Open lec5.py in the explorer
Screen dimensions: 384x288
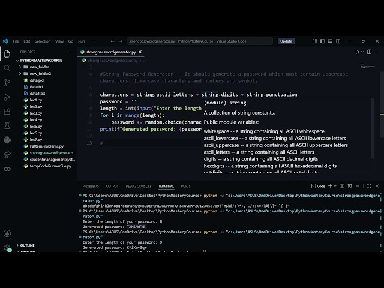tap(36, 127)
